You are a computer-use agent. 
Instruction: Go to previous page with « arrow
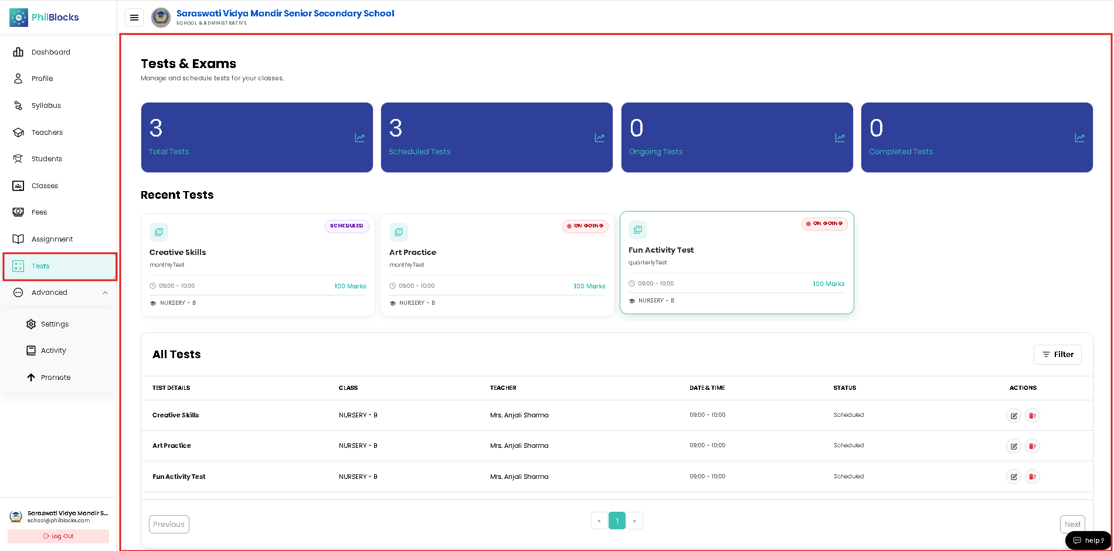[x=599, y=521]
